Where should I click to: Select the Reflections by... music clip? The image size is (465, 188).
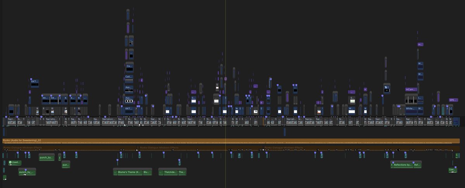point(402,165)
